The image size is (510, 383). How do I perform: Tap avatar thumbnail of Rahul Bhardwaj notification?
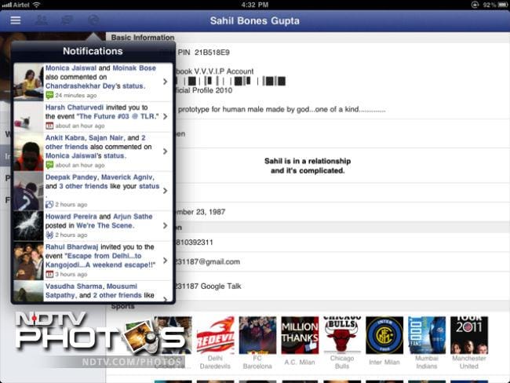coord(28,261)
